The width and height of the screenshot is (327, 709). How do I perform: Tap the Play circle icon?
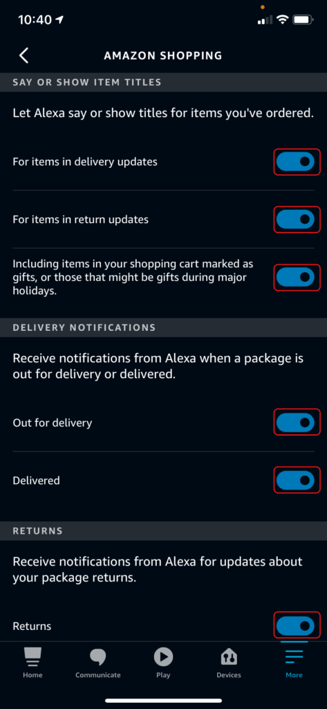click(x=163, y=656)
